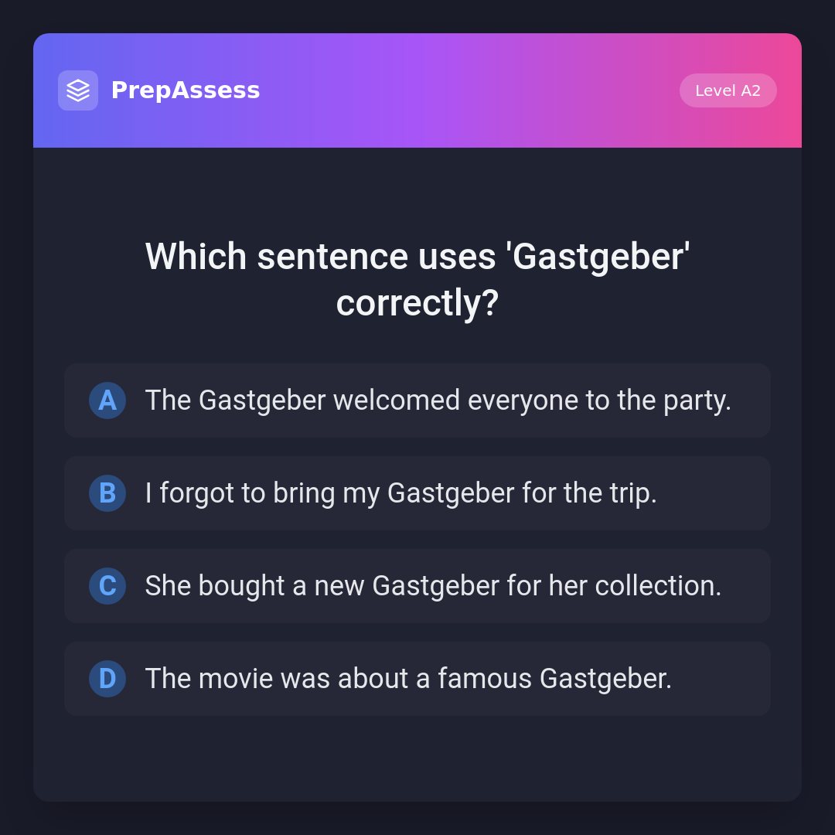Click the question heading text
Image resolution: width=835 pixels, height=835 pixels.
417,279
